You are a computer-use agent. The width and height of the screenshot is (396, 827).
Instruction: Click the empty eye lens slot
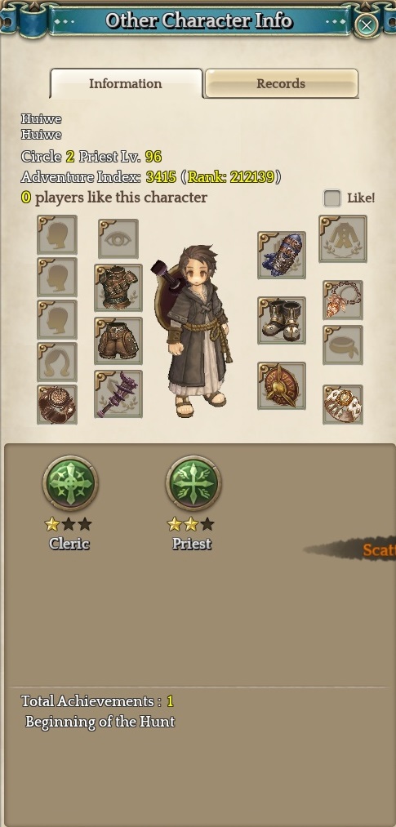[x=118, y=239]
